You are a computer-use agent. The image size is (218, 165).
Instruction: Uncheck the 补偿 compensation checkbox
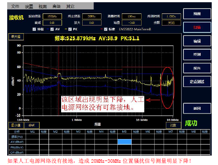click(x=34, y=29)
